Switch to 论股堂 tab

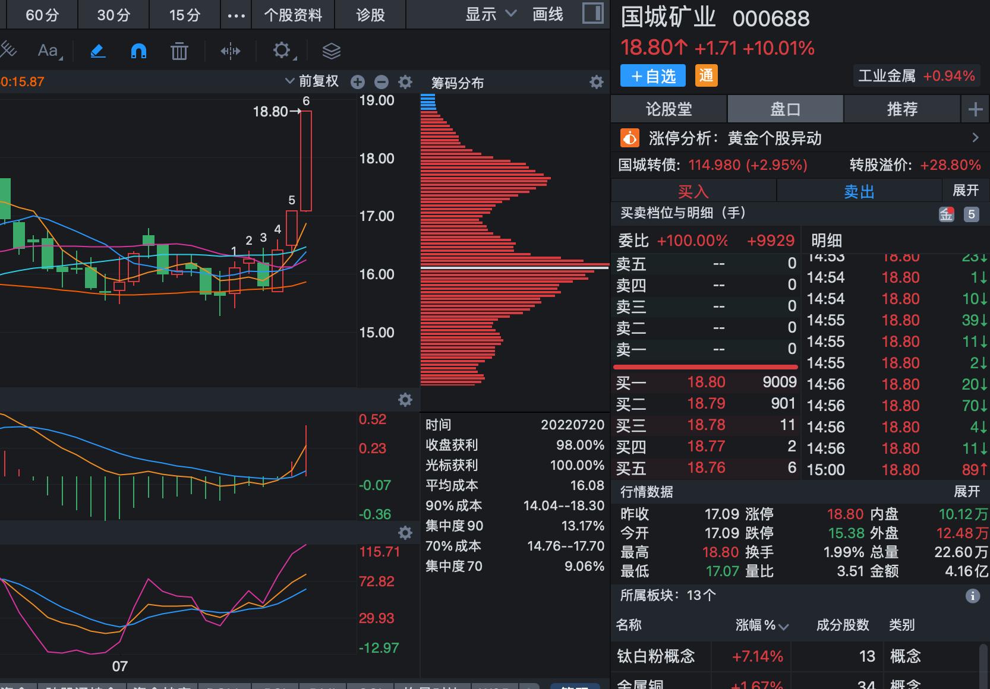(x=669, y=109)
